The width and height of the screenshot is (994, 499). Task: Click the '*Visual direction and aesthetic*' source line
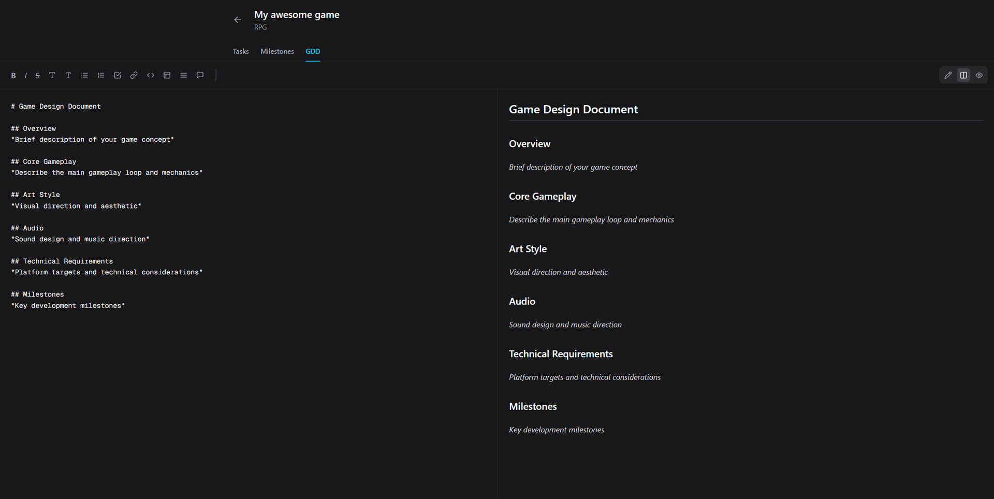click(x=76, y=206)
